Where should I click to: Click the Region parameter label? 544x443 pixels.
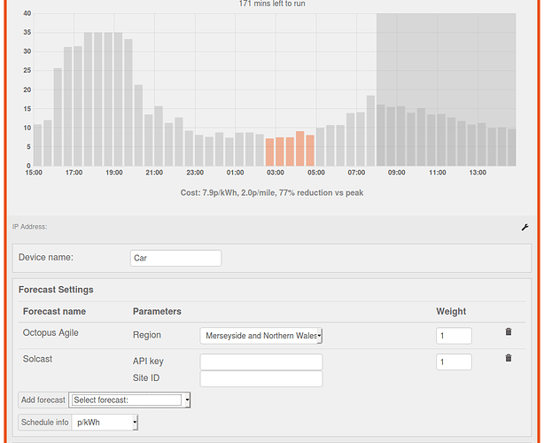point(147,335)
